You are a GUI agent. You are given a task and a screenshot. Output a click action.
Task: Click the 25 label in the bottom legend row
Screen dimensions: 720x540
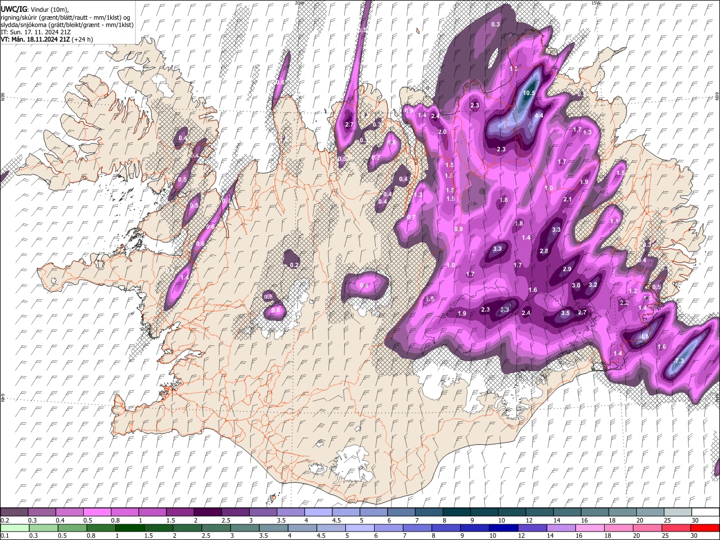pos(665,535)
